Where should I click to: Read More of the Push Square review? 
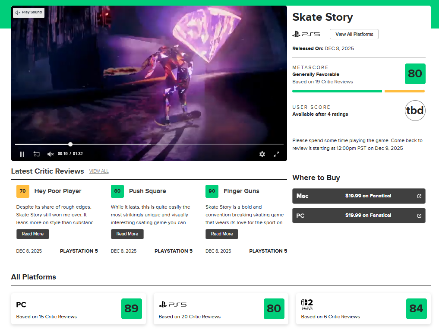coord(127,234)
